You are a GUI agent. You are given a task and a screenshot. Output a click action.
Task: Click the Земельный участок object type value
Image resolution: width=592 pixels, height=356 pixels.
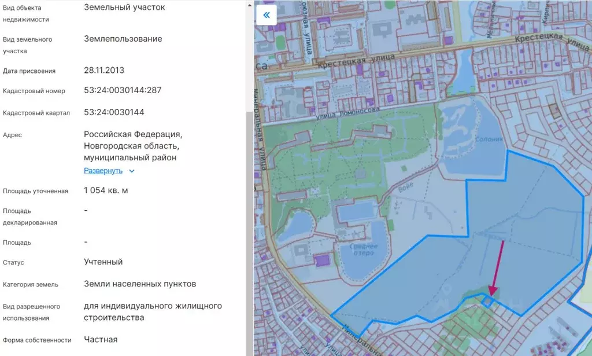pyautogui.click(x=125, y=8)
